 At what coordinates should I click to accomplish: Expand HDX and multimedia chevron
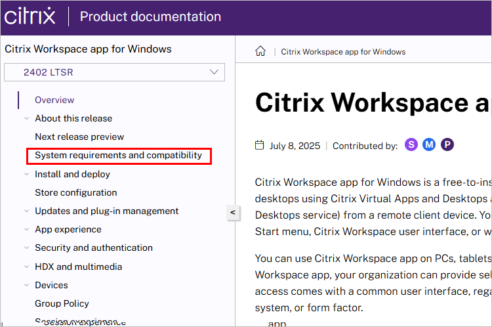coord(27,267)
